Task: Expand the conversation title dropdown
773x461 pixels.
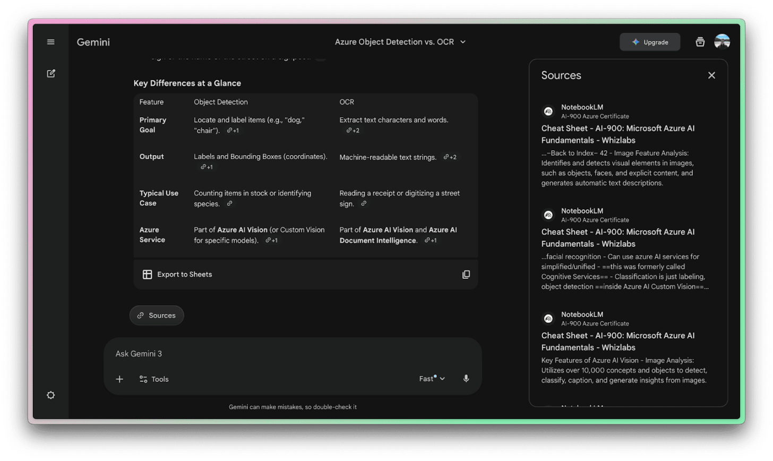Action: [x=463, y=42]
